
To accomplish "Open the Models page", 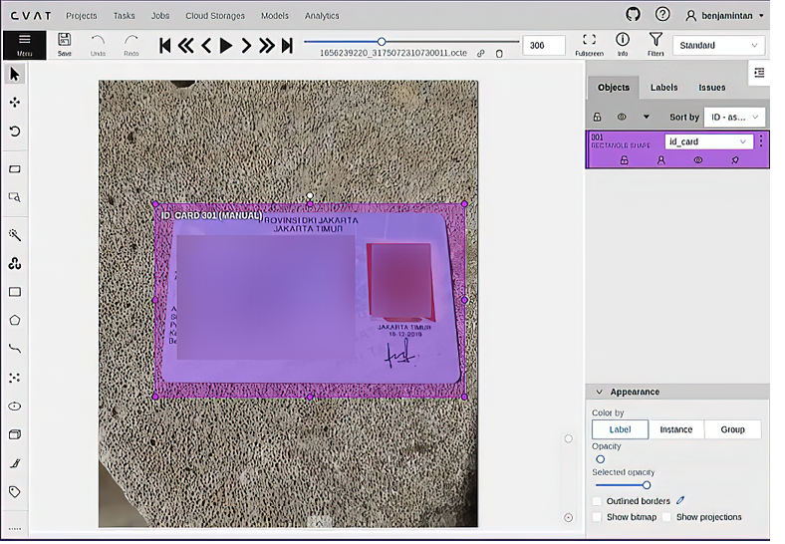I will click(274, 16).
